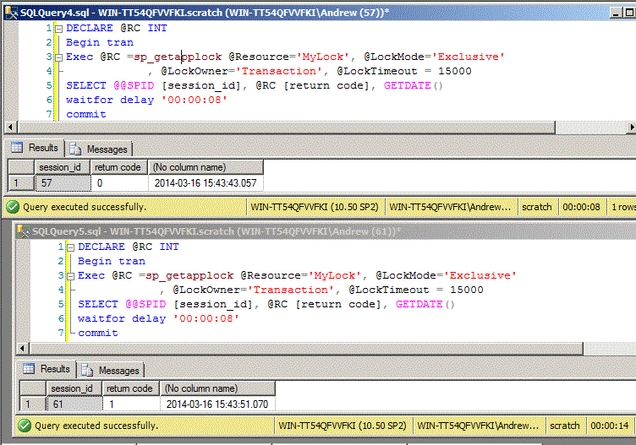This screenshot has width=636, height=445.
Task: Click the SQLQuery5.sql window title icon
Action: pyautogui.click(x=24, y=231)
